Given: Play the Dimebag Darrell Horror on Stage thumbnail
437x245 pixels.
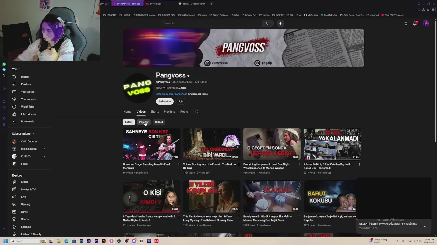Looking at the screenshot, I should pos(151,144).
